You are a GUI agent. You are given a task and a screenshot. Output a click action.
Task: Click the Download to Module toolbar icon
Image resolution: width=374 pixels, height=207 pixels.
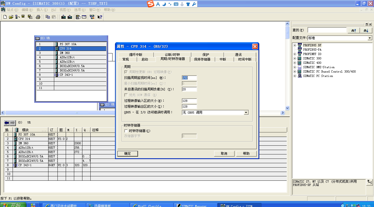tap(64, 17)
